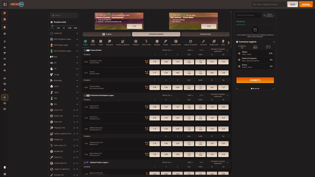The width and height of the screenshot is (315, 177).
Task: Star the Professional Development League
Action: tap(85, 95)
